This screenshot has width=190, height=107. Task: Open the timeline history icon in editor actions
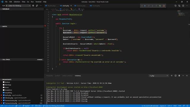(x=175, y=6)
